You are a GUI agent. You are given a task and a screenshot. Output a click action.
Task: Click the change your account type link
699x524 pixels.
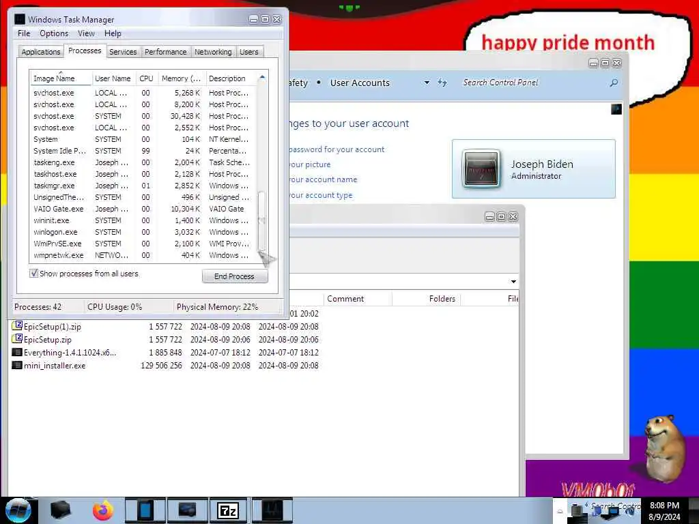pos(321,195)
